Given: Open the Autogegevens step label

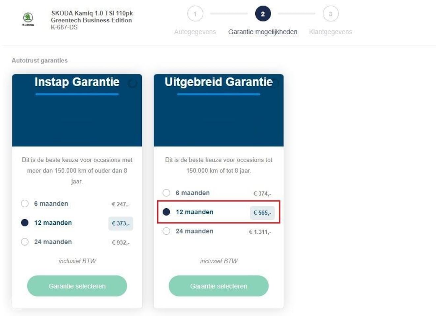Looking at the screenshot, I should tap(195, 32).
